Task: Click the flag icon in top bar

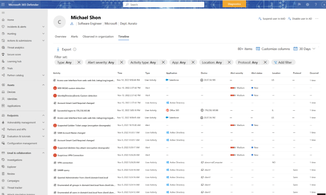Action: [x=299, y=4]
